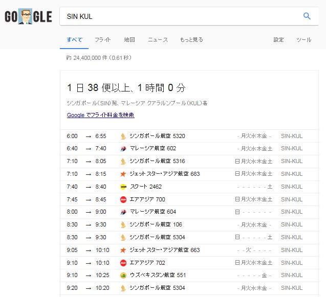Click weekday schedule on マレーシア航空 602 row
This screenshot has height=297, width=326.
click(x=254, y=148)
